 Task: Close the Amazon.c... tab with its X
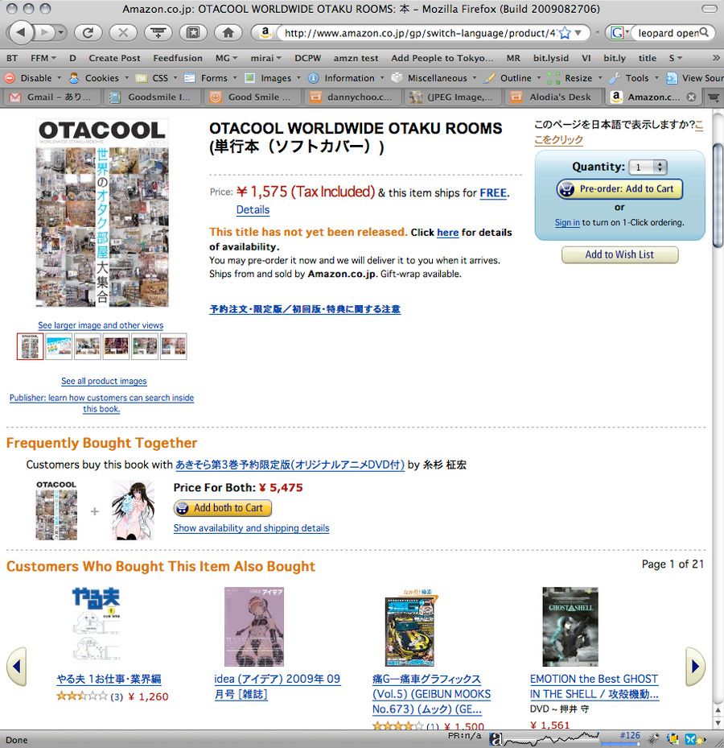tap(691, 97)
